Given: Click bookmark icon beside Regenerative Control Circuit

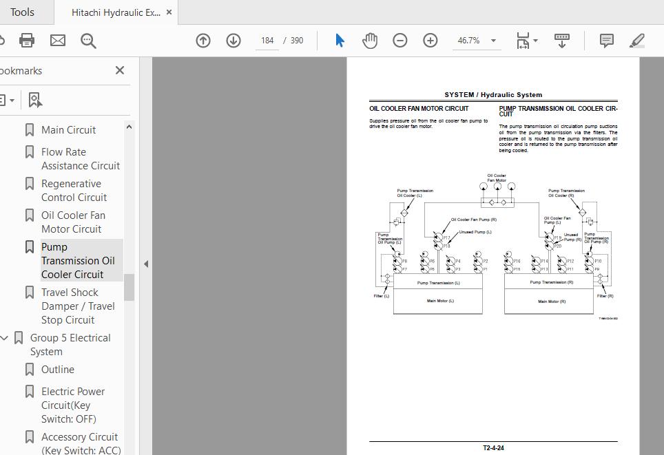Looking at the screenshot, I should pyautogui.click(x=29, y=184).
